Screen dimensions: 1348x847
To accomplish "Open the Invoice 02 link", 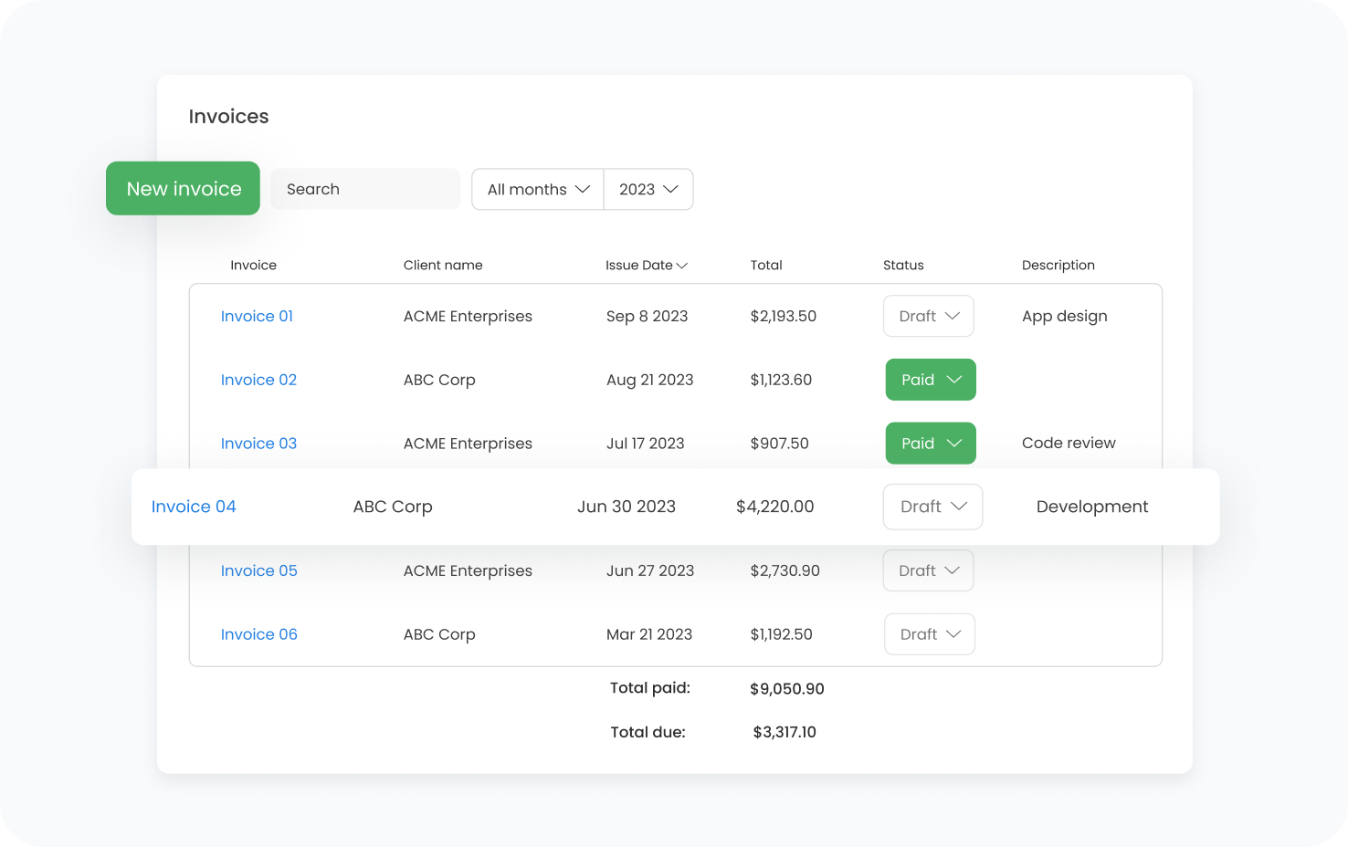I will [258, 380].
